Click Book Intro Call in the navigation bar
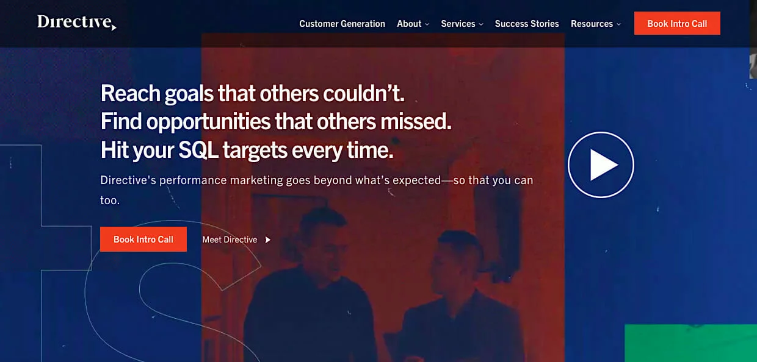 677,23
